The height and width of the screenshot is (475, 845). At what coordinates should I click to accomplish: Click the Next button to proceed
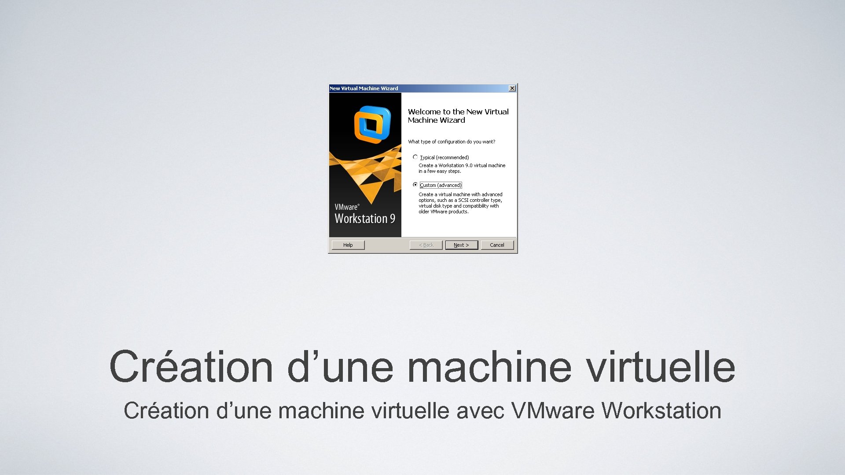460,244
